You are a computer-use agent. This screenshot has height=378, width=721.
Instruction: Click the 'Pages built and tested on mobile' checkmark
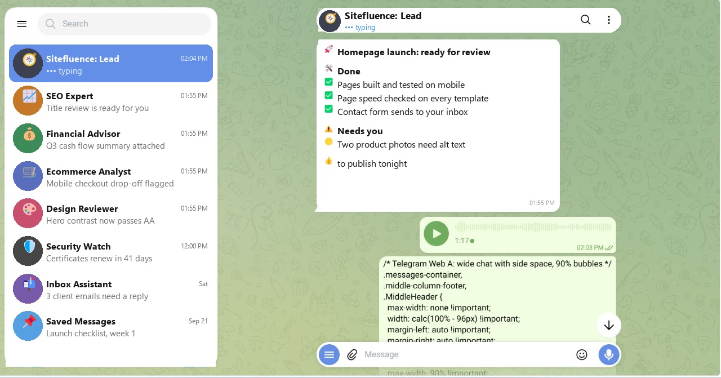329,82
